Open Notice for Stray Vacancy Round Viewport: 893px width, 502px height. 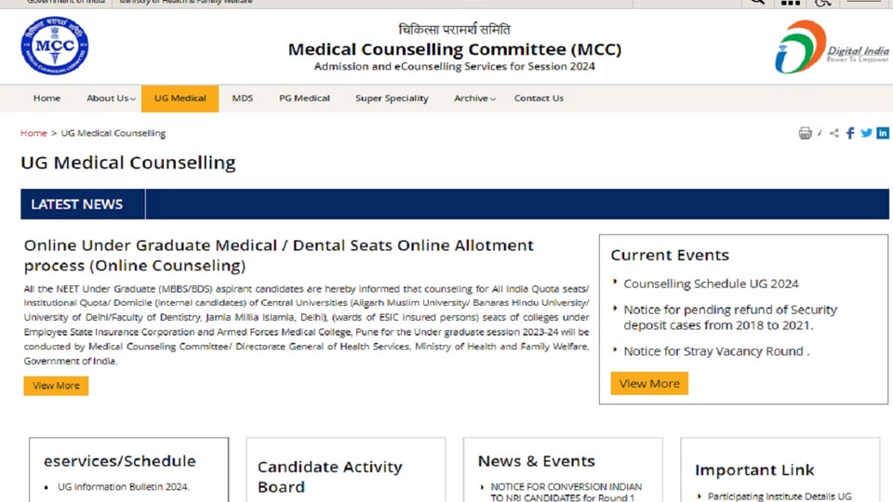[716, 351]
